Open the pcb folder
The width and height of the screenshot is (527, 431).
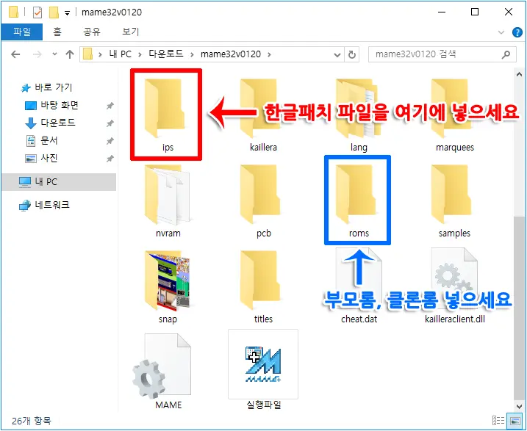263,200
